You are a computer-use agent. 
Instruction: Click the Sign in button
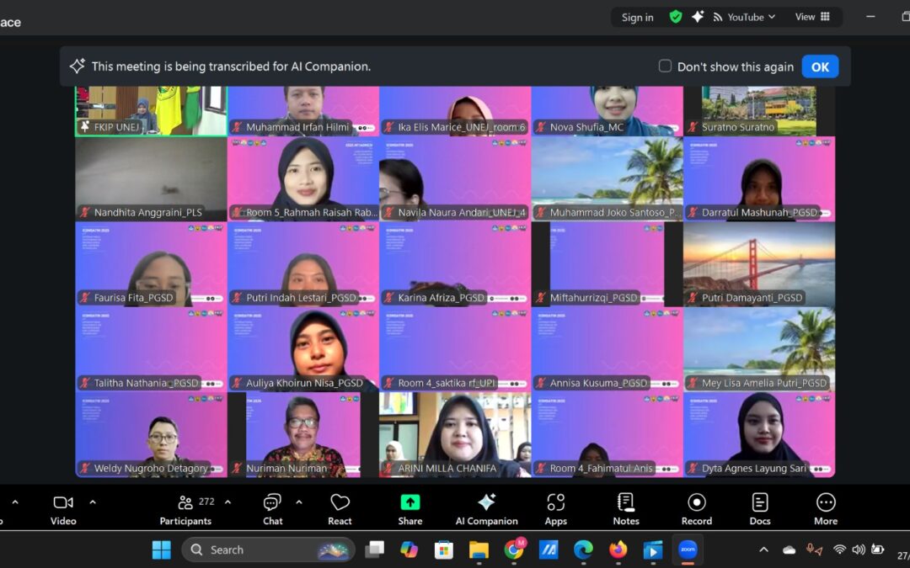pos(637,18)
